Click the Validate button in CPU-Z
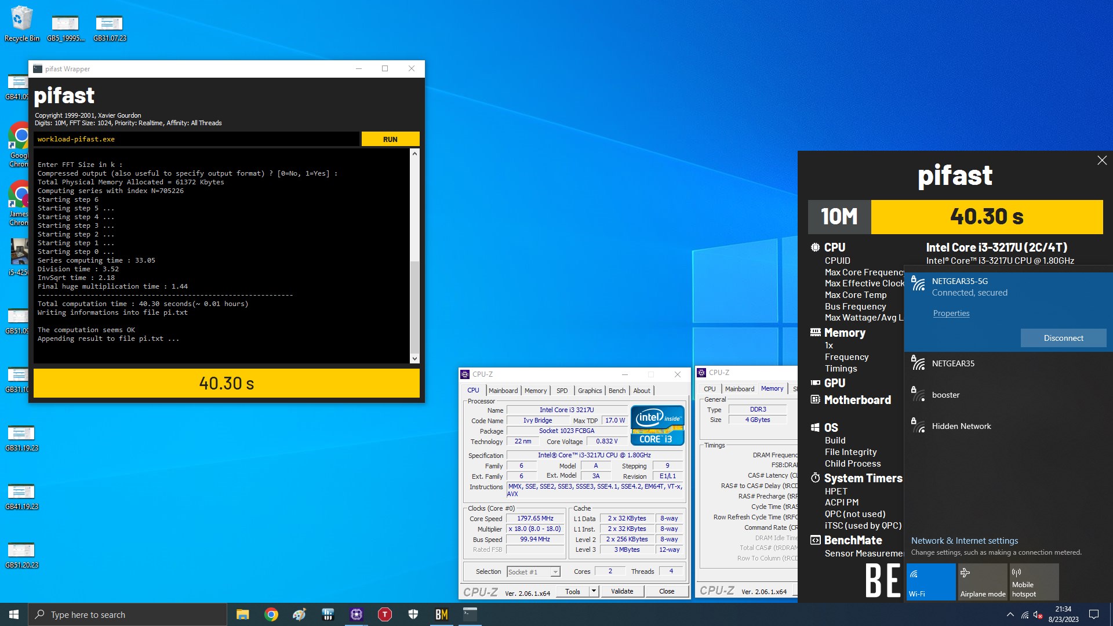This screenshot has height=626, width=1113. [621, 591]
